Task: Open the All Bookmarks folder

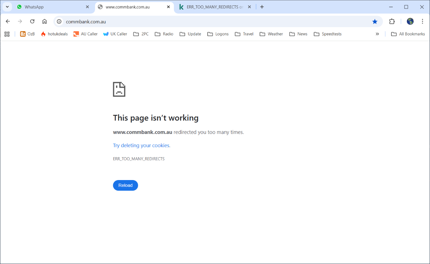Action: [408, 34]
